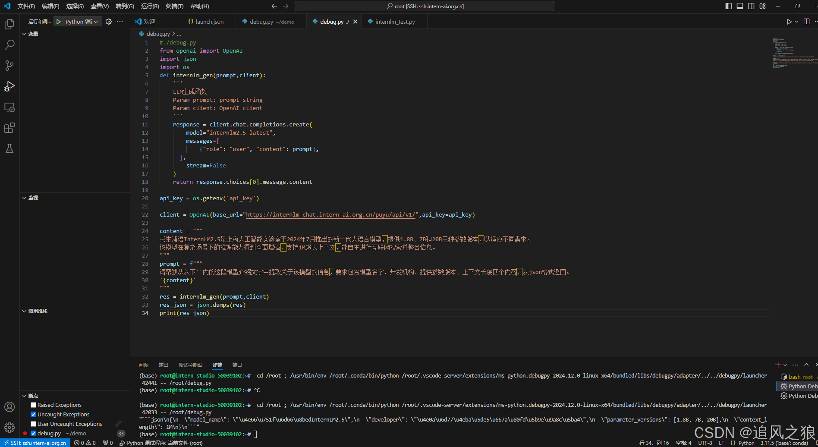Open the 编辑(E) menu

pos(50,6)
